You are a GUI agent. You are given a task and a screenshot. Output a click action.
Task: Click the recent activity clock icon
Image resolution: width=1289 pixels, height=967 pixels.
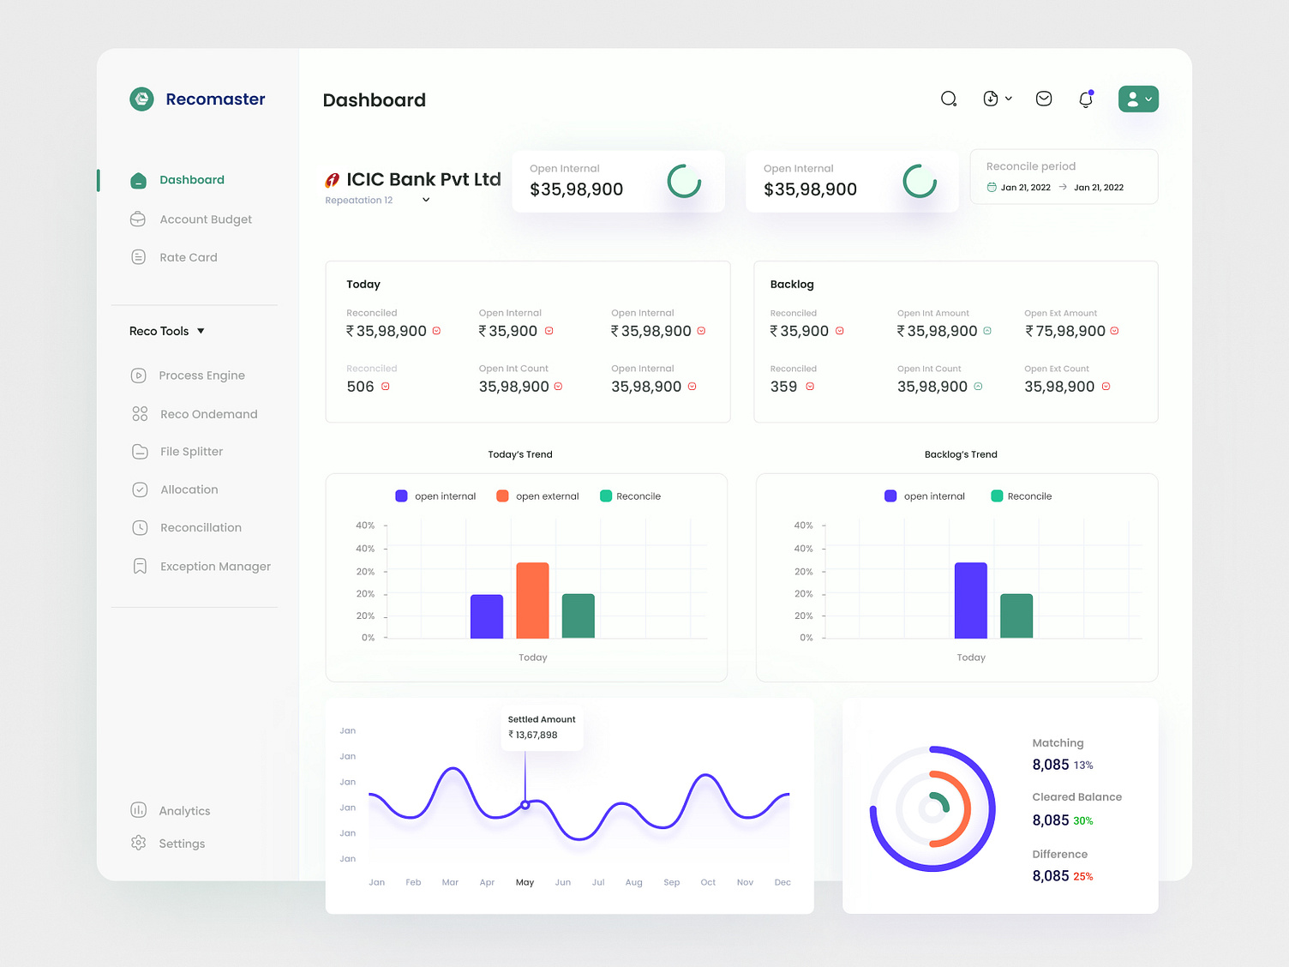click(992, 99)
